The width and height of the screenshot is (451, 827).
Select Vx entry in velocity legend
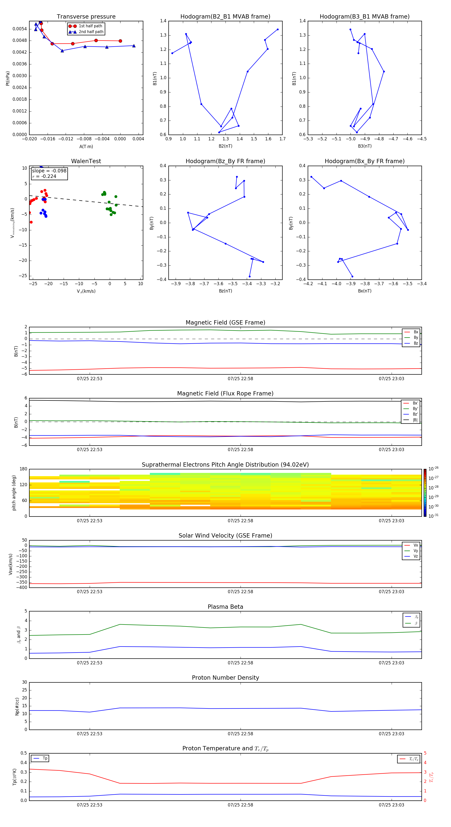point(411,545)
